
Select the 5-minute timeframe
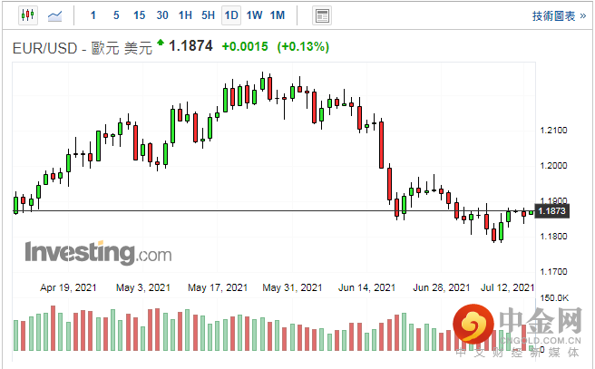(x=116, y=15)
